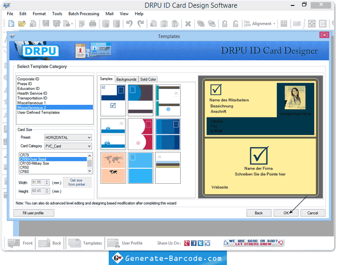The image size is (337, 265).
Task: Open the User Profile bottom bar item
Action: (125, 243)
